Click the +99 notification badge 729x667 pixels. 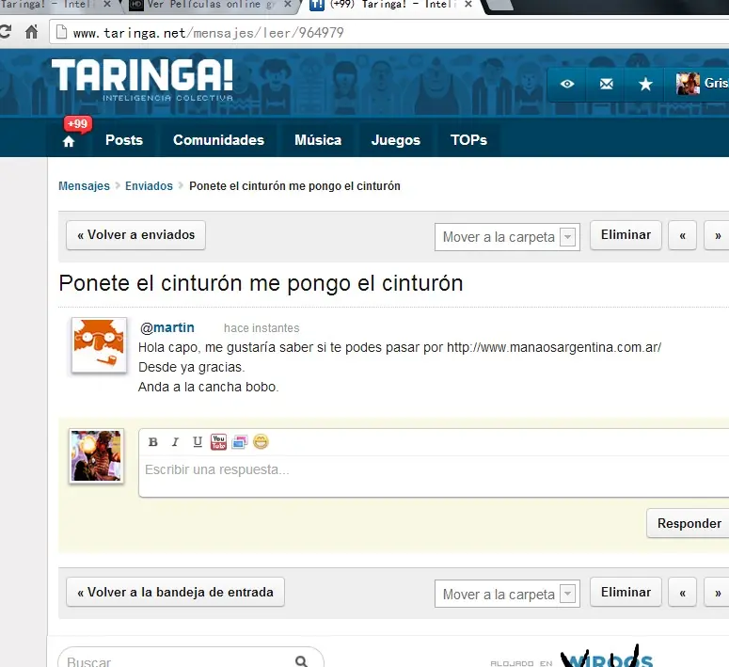coord(78,124)
